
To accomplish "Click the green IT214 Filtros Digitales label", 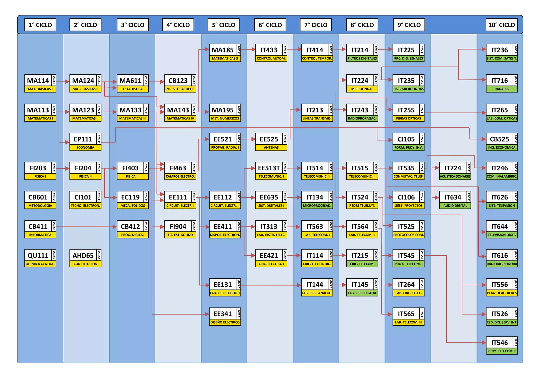I will pyautogui.click(x=362, y=58).
